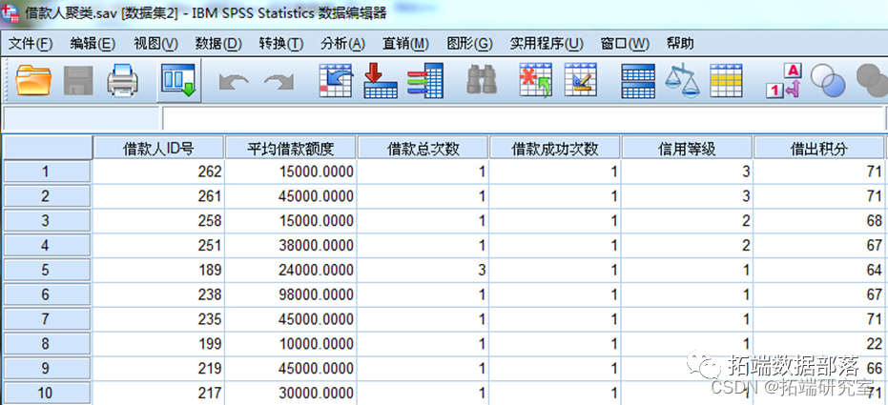The image size is (888, 405).
Task: Click the borrow count cell showing 3 in row 5
Action: coord(423,270)
